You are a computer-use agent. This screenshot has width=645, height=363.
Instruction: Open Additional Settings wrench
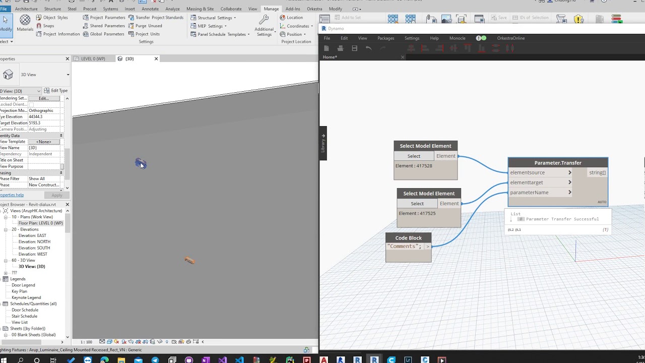point(264,25)
